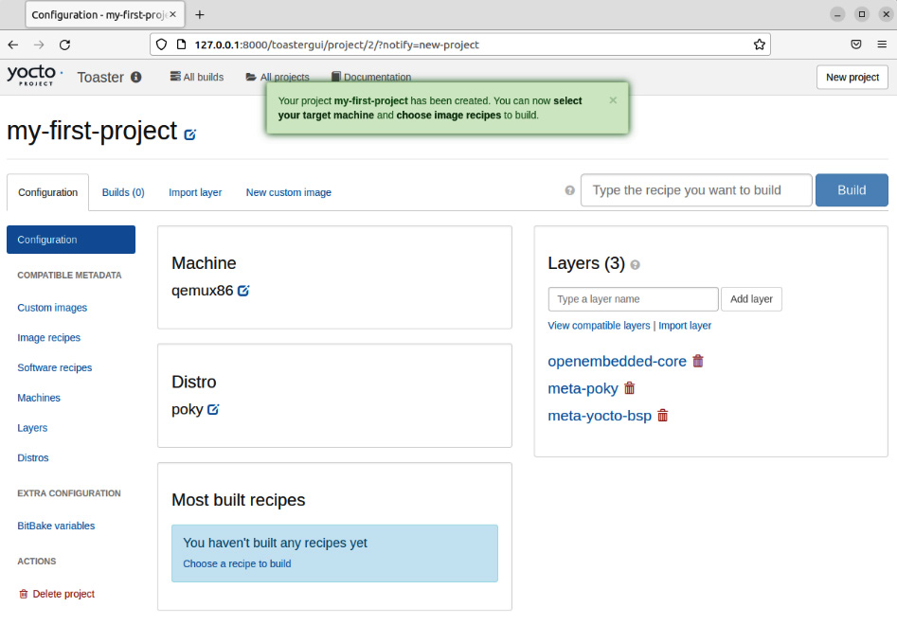Click the New project button

pyautogui.click(x=852, y=78)
